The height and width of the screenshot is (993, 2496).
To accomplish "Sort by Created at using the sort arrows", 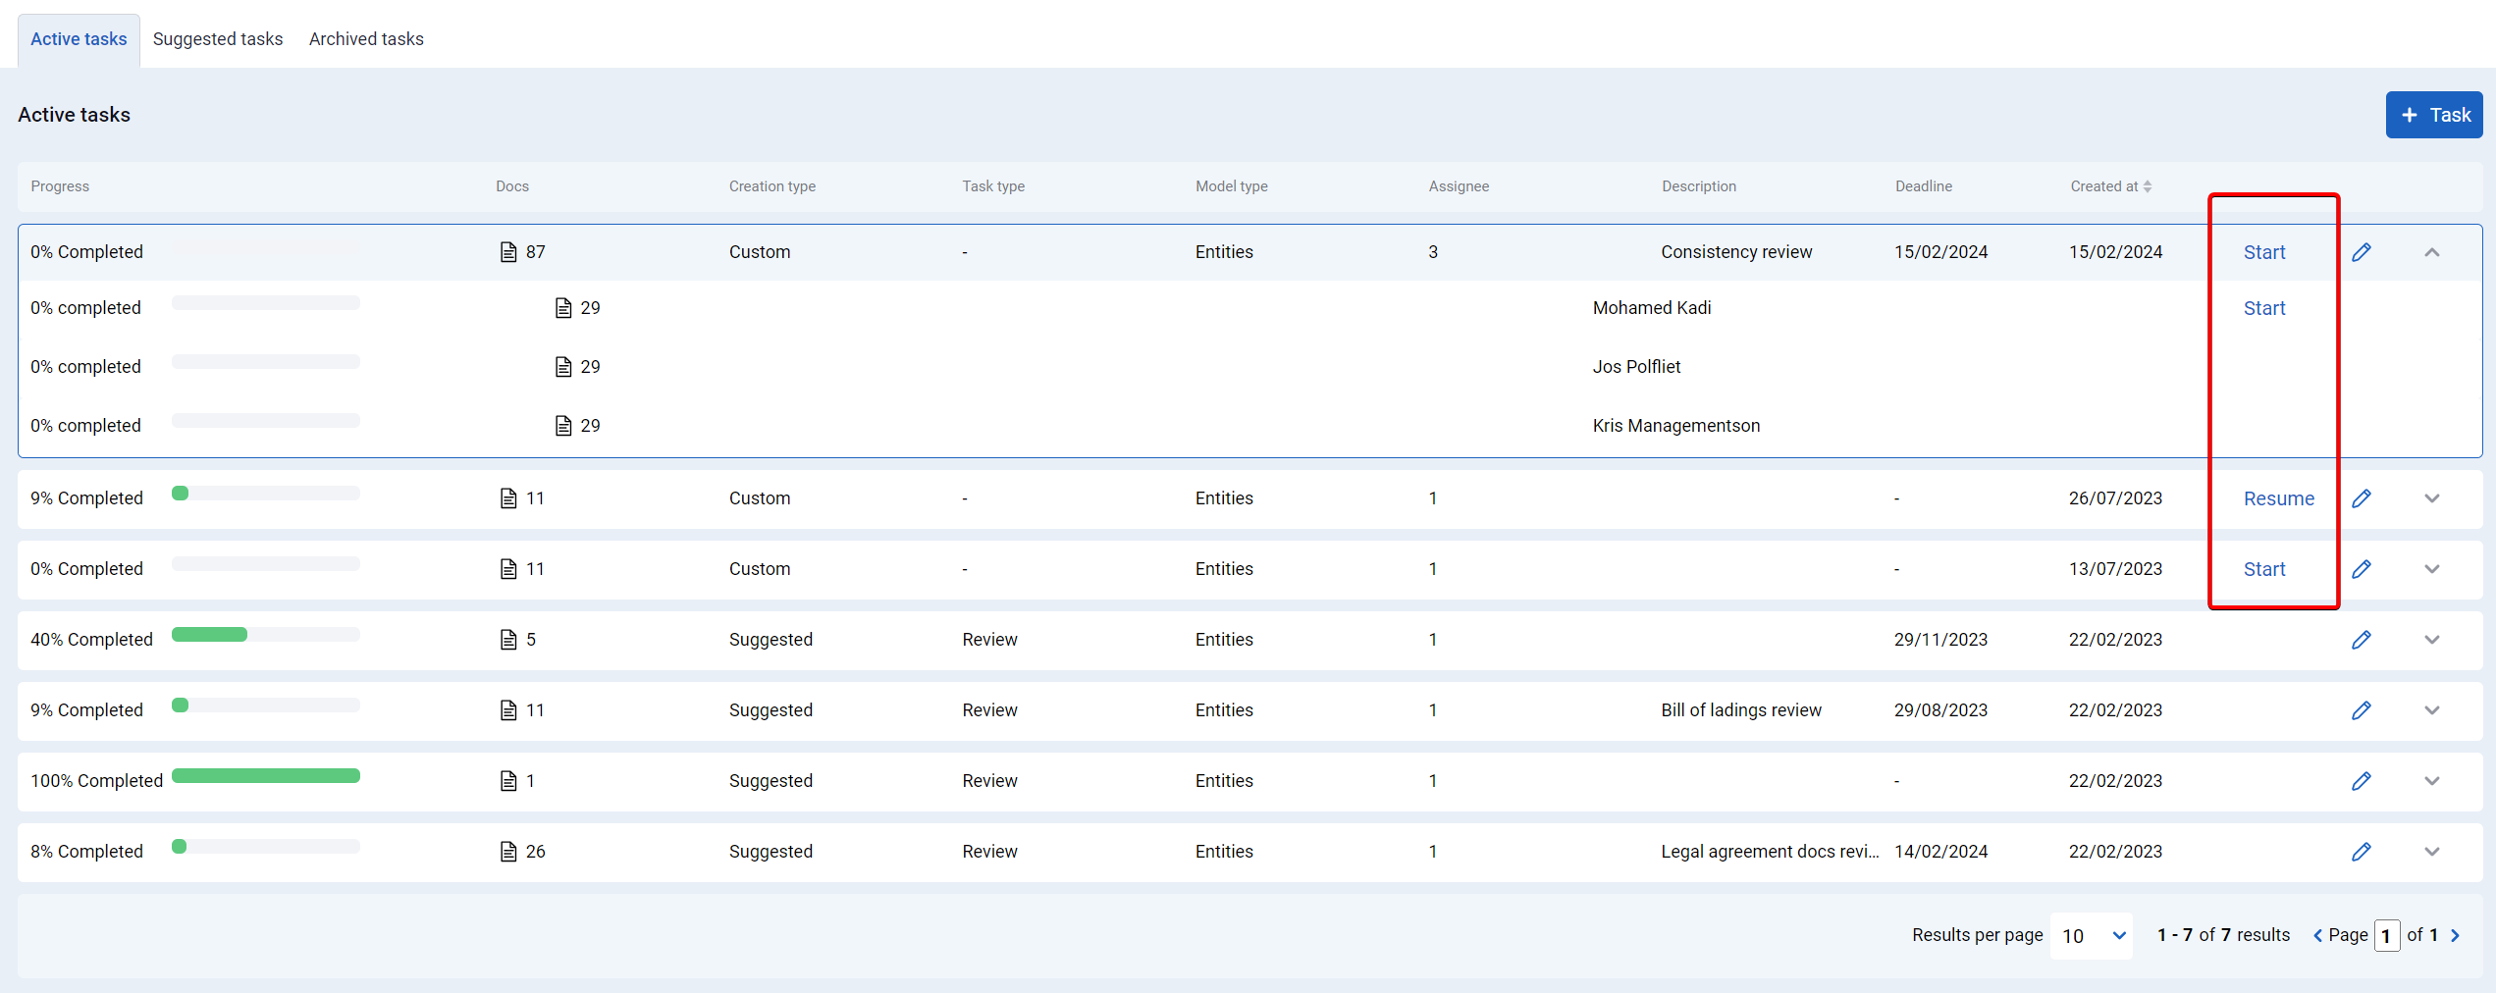I will coord(2148,186).
